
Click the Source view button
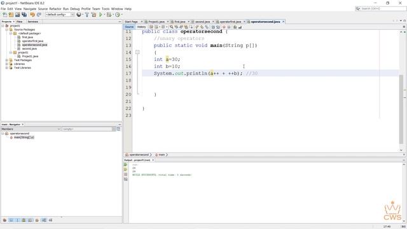[129, 27]
